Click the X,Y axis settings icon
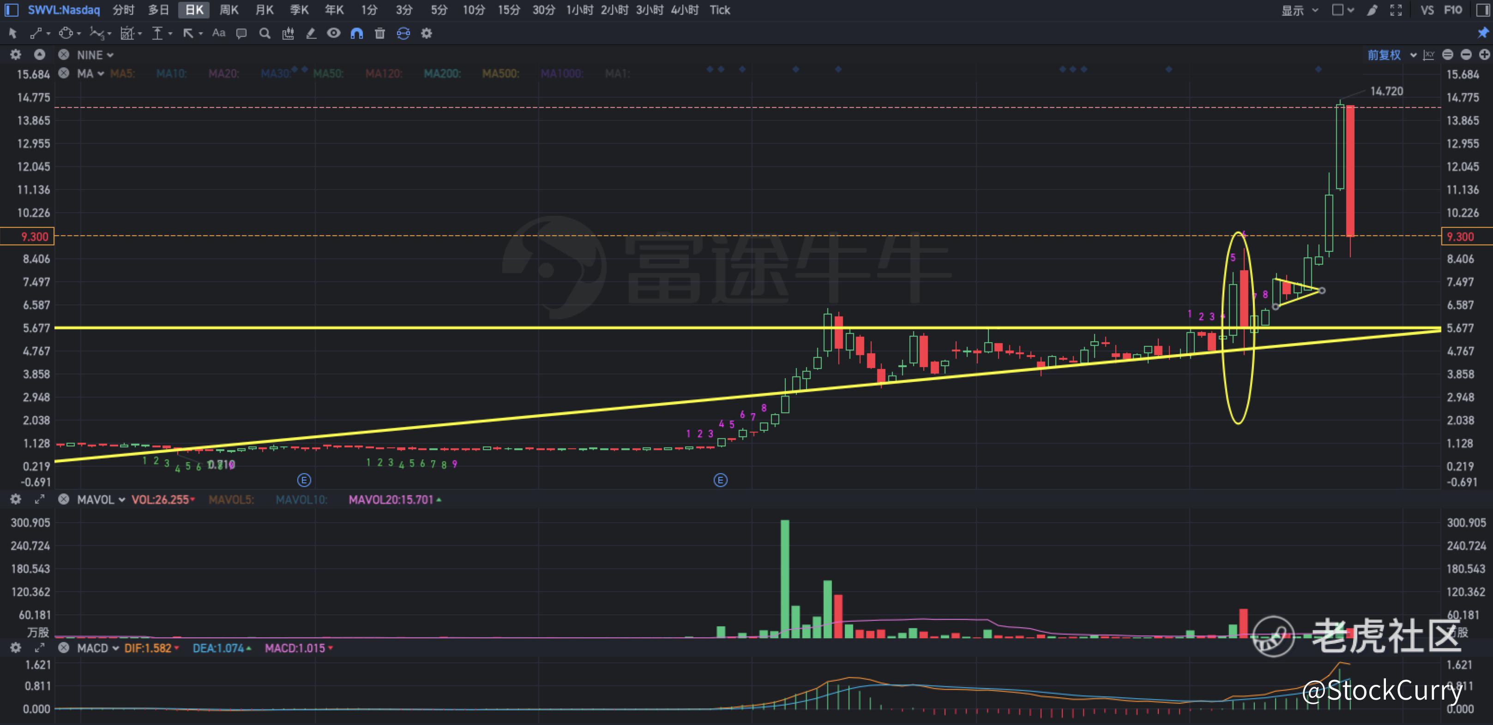Viewport: 1493px width, 725px height. pos(1429,55)
